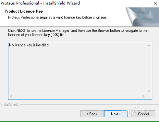Click Next to run the Licence Manager
This screenshot has height=122, width=159.
pos(116,114)
